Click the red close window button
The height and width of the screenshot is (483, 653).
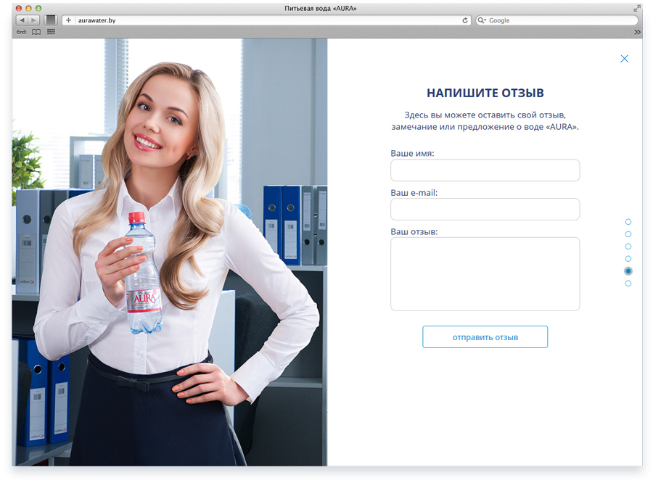[19, 8]
